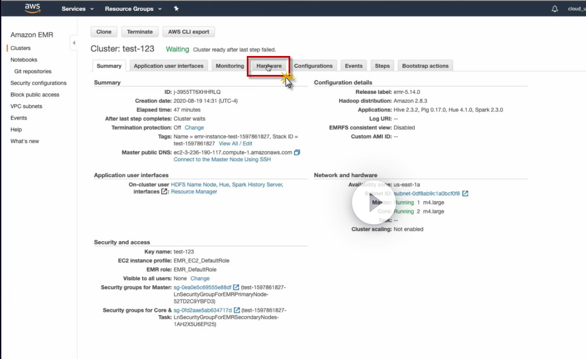Click the pin shortcuts icon in top bar
Image resolution: width=586 pixels, height=359 pixels.
(x=176, y=8)
